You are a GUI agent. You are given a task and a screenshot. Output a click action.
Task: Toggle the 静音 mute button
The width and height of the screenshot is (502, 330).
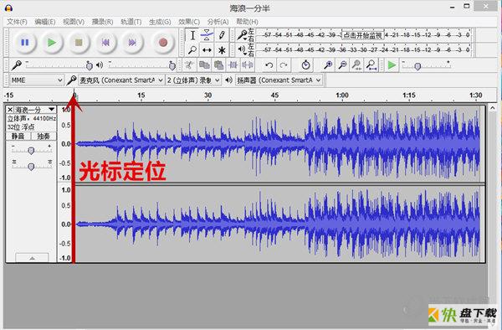click(x=18, y=137)
